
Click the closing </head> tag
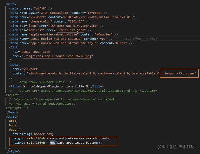tap(12, 112)
